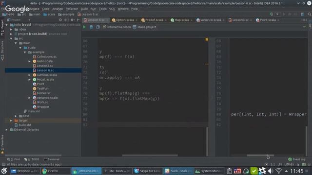Open the Find tool window
The height and width of the screenshot is (175, 312).
14,159
